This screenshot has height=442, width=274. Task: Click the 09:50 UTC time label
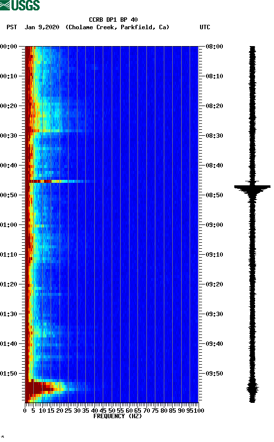(x=214, y=374)
